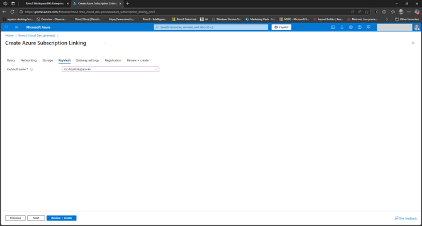The width and height of the screenshot is (422, 226).
Task: Click the feedback icon in Azure header
Action: click(368, 27)
